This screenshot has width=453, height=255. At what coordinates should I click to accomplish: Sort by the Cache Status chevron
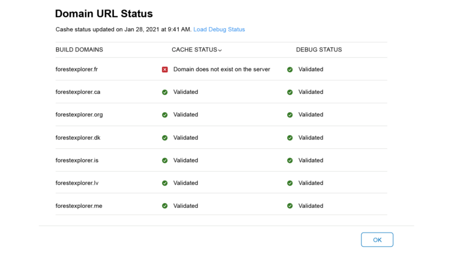pos(220,50)
